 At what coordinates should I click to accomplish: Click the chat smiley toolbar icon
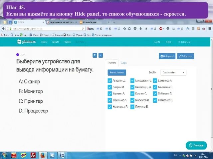tap(168, 28)
